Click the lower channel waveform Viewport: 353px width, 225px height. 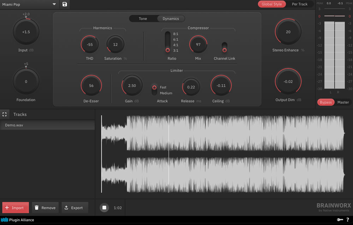[223, 175]
